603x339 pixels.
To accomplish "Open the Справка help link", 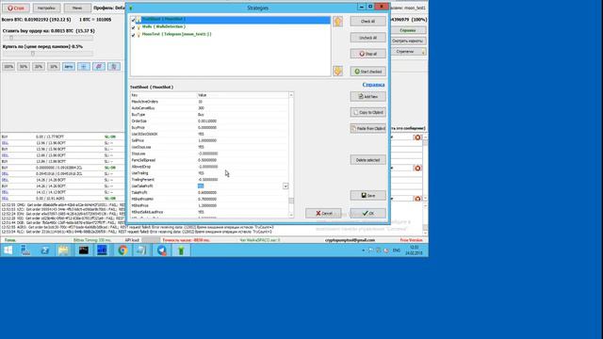I will (373, 85).
